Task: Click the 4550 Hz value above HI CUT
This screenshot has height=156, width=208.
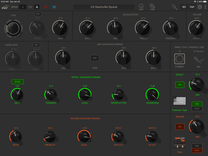Action: coord(152,128)
